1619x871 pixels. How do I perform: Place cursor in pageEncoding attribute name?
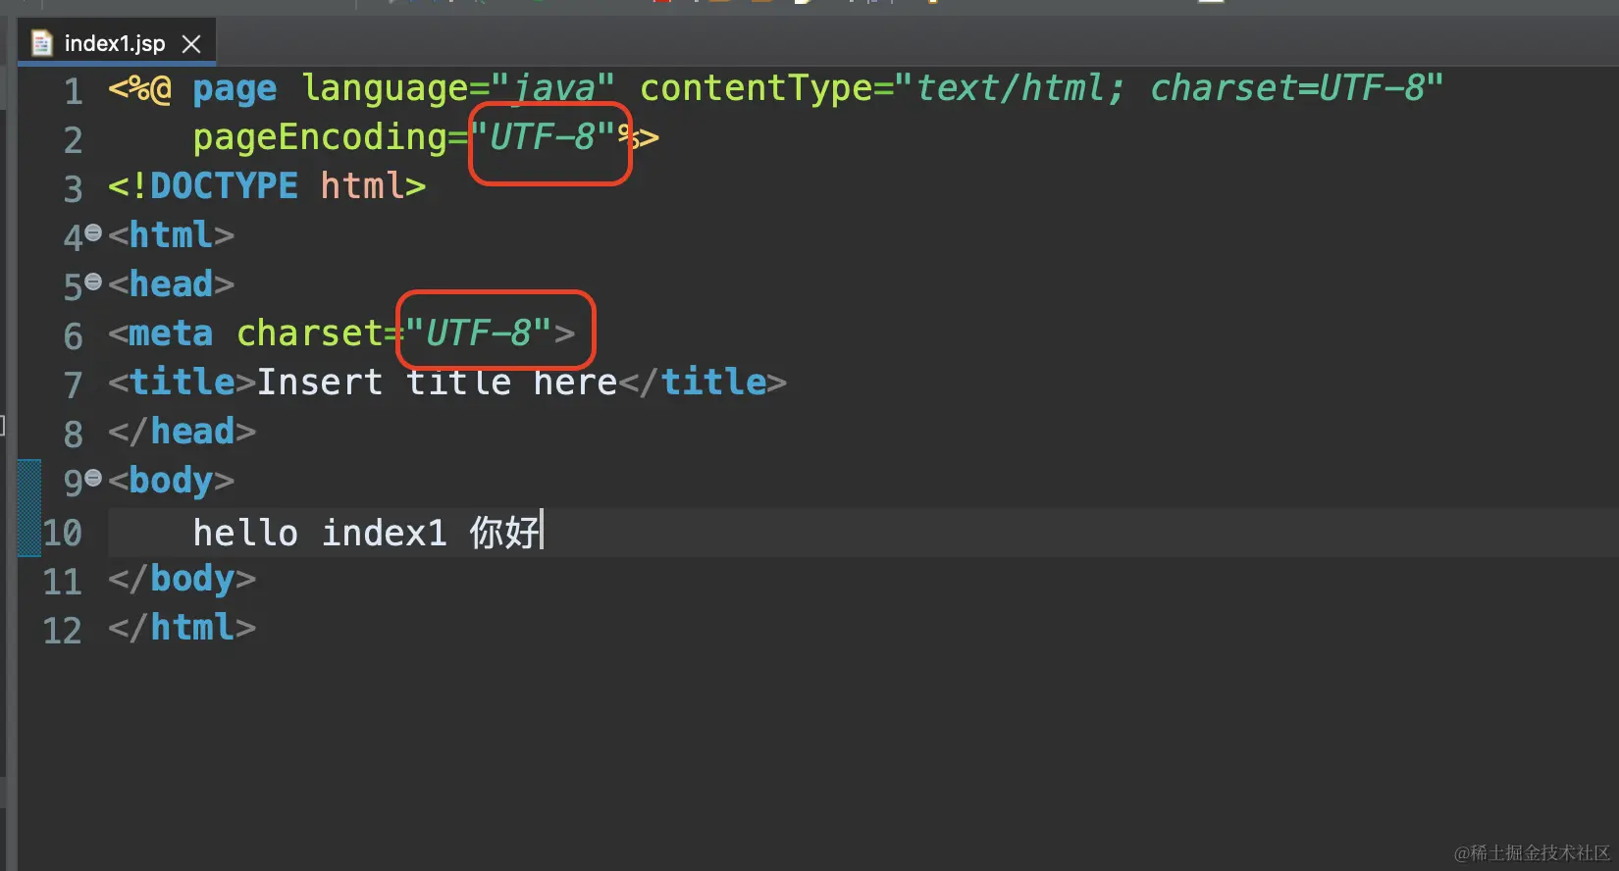[319, 137]
